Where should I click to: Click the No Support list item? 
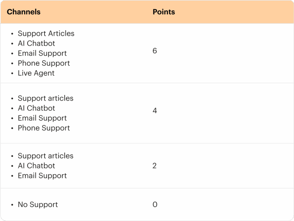point(38,205)
